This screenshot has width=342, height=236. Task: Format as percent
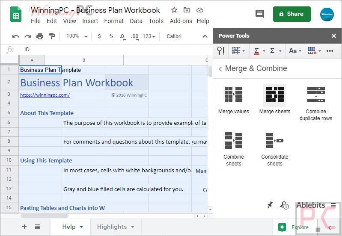(x=111, y=36)
